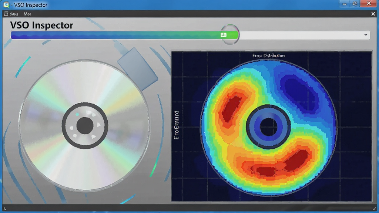Click the round handle on the progress bar
Image resolution: width=379 pixels, height=213 pixels.
230,34
